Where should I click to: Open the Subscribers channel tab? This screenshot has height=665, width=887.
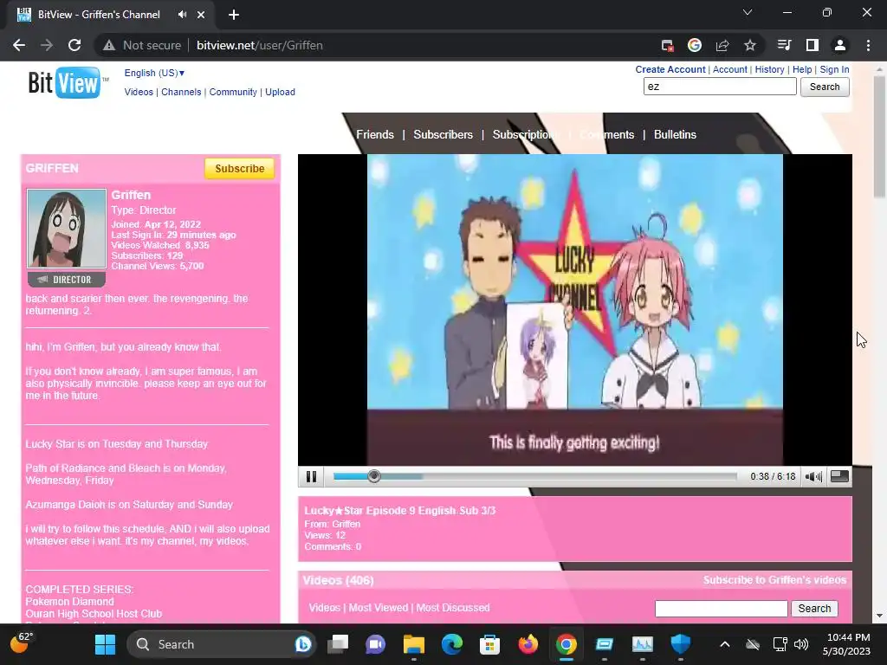(443, 134)
